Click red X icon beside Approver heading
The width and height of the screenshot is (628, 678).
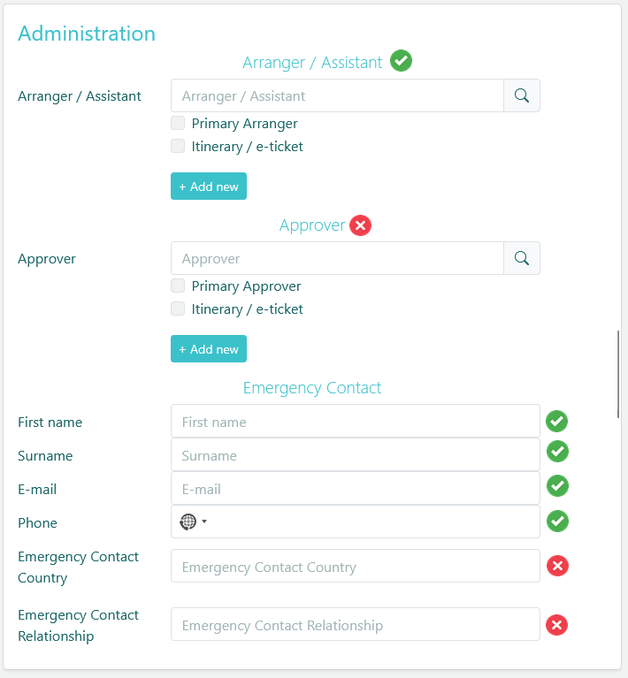360,225
